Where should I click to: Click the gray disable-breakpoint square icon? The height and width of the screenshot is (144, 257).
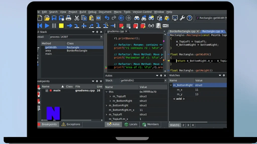pos(128,26)
